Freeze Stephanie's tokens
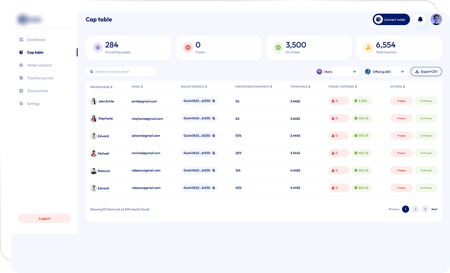The image size is (450, 273). (401, 118)
